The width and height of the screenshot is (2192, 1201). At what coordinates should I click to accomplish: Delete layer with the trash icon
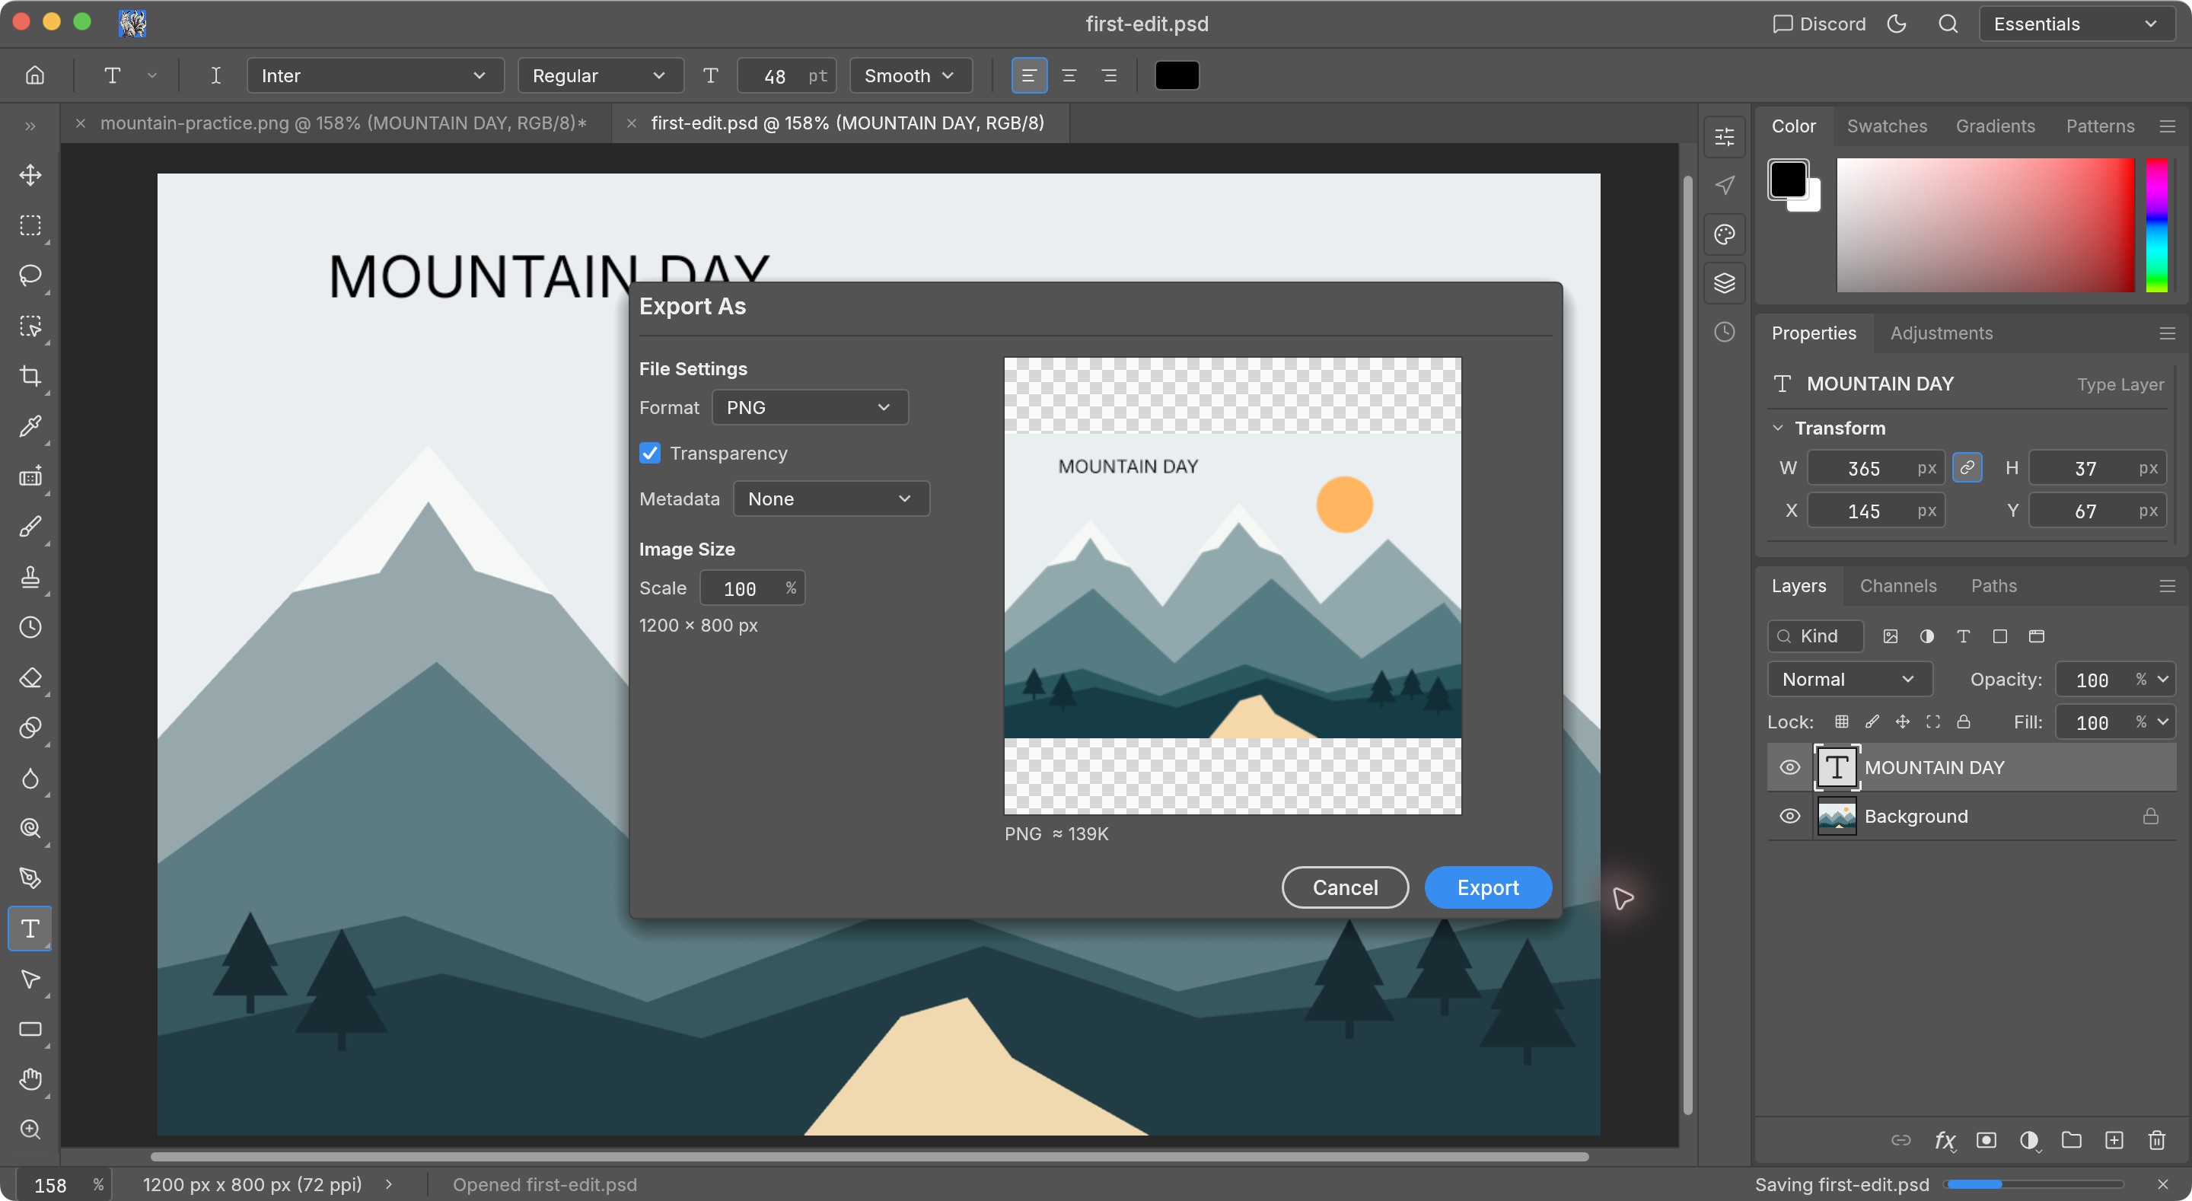point(2156,1141)
